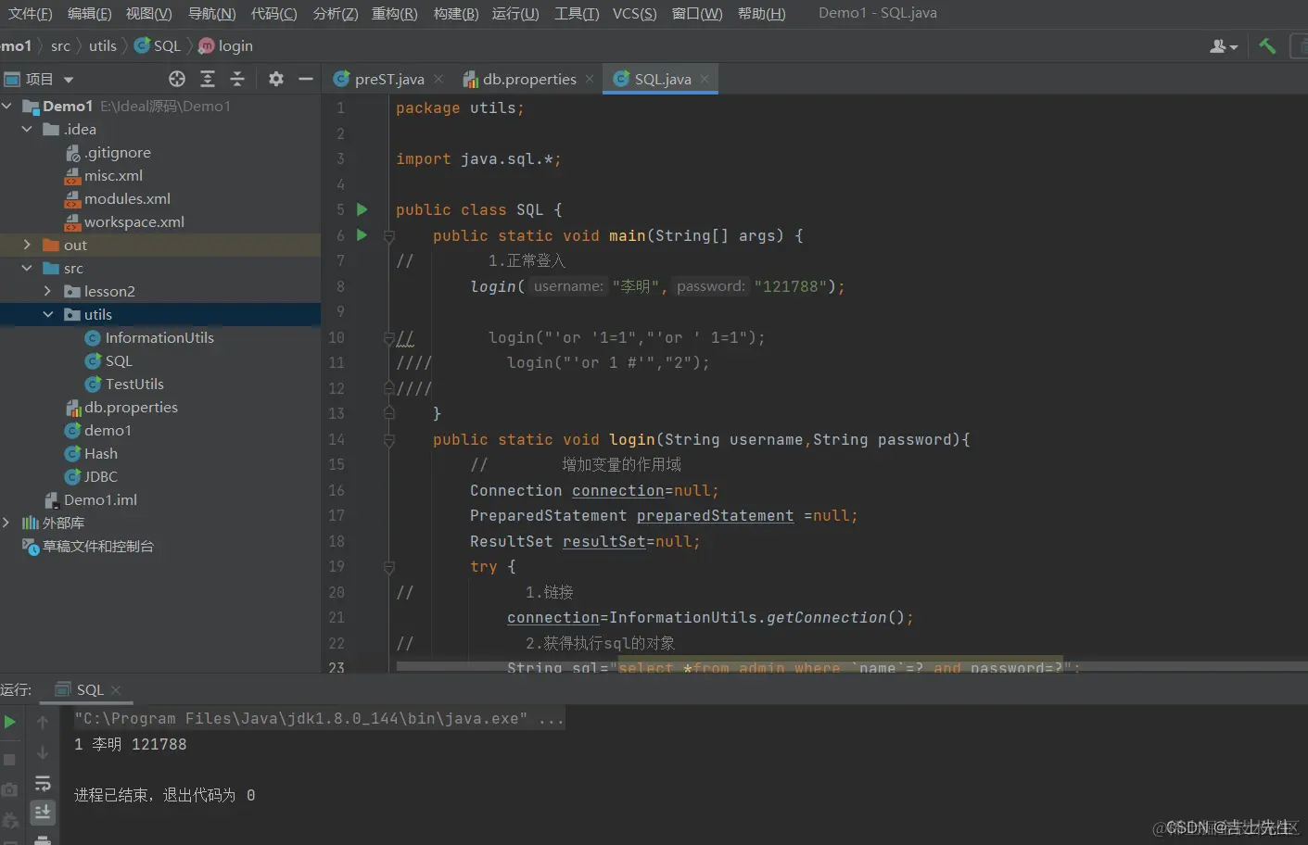1308x845 pixels.
Task: Collapse the .idea folder
Action: click(x=28, y=129)
